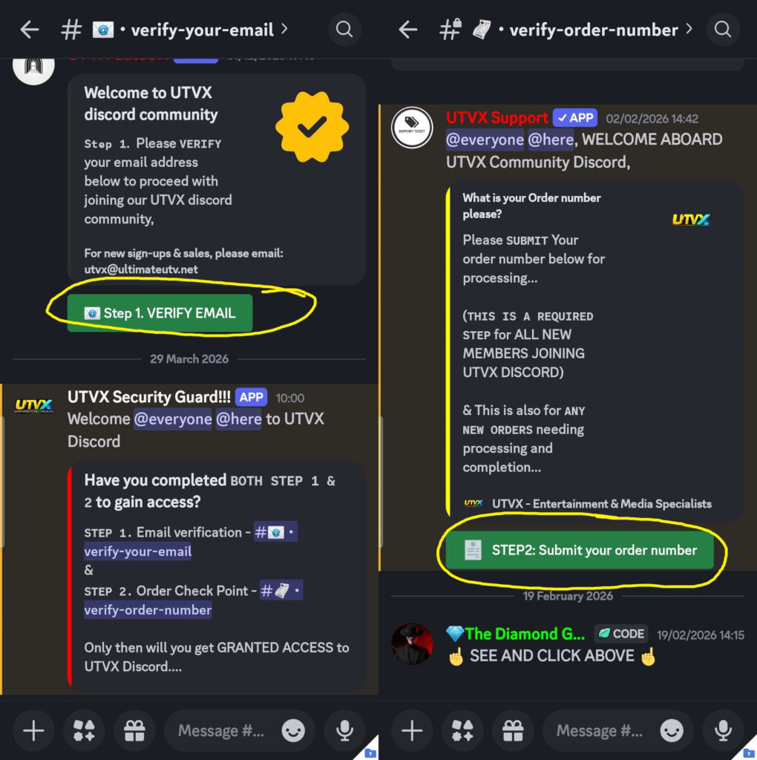
Task: Go back from verify-your-email channel
Action: (30, 30)
